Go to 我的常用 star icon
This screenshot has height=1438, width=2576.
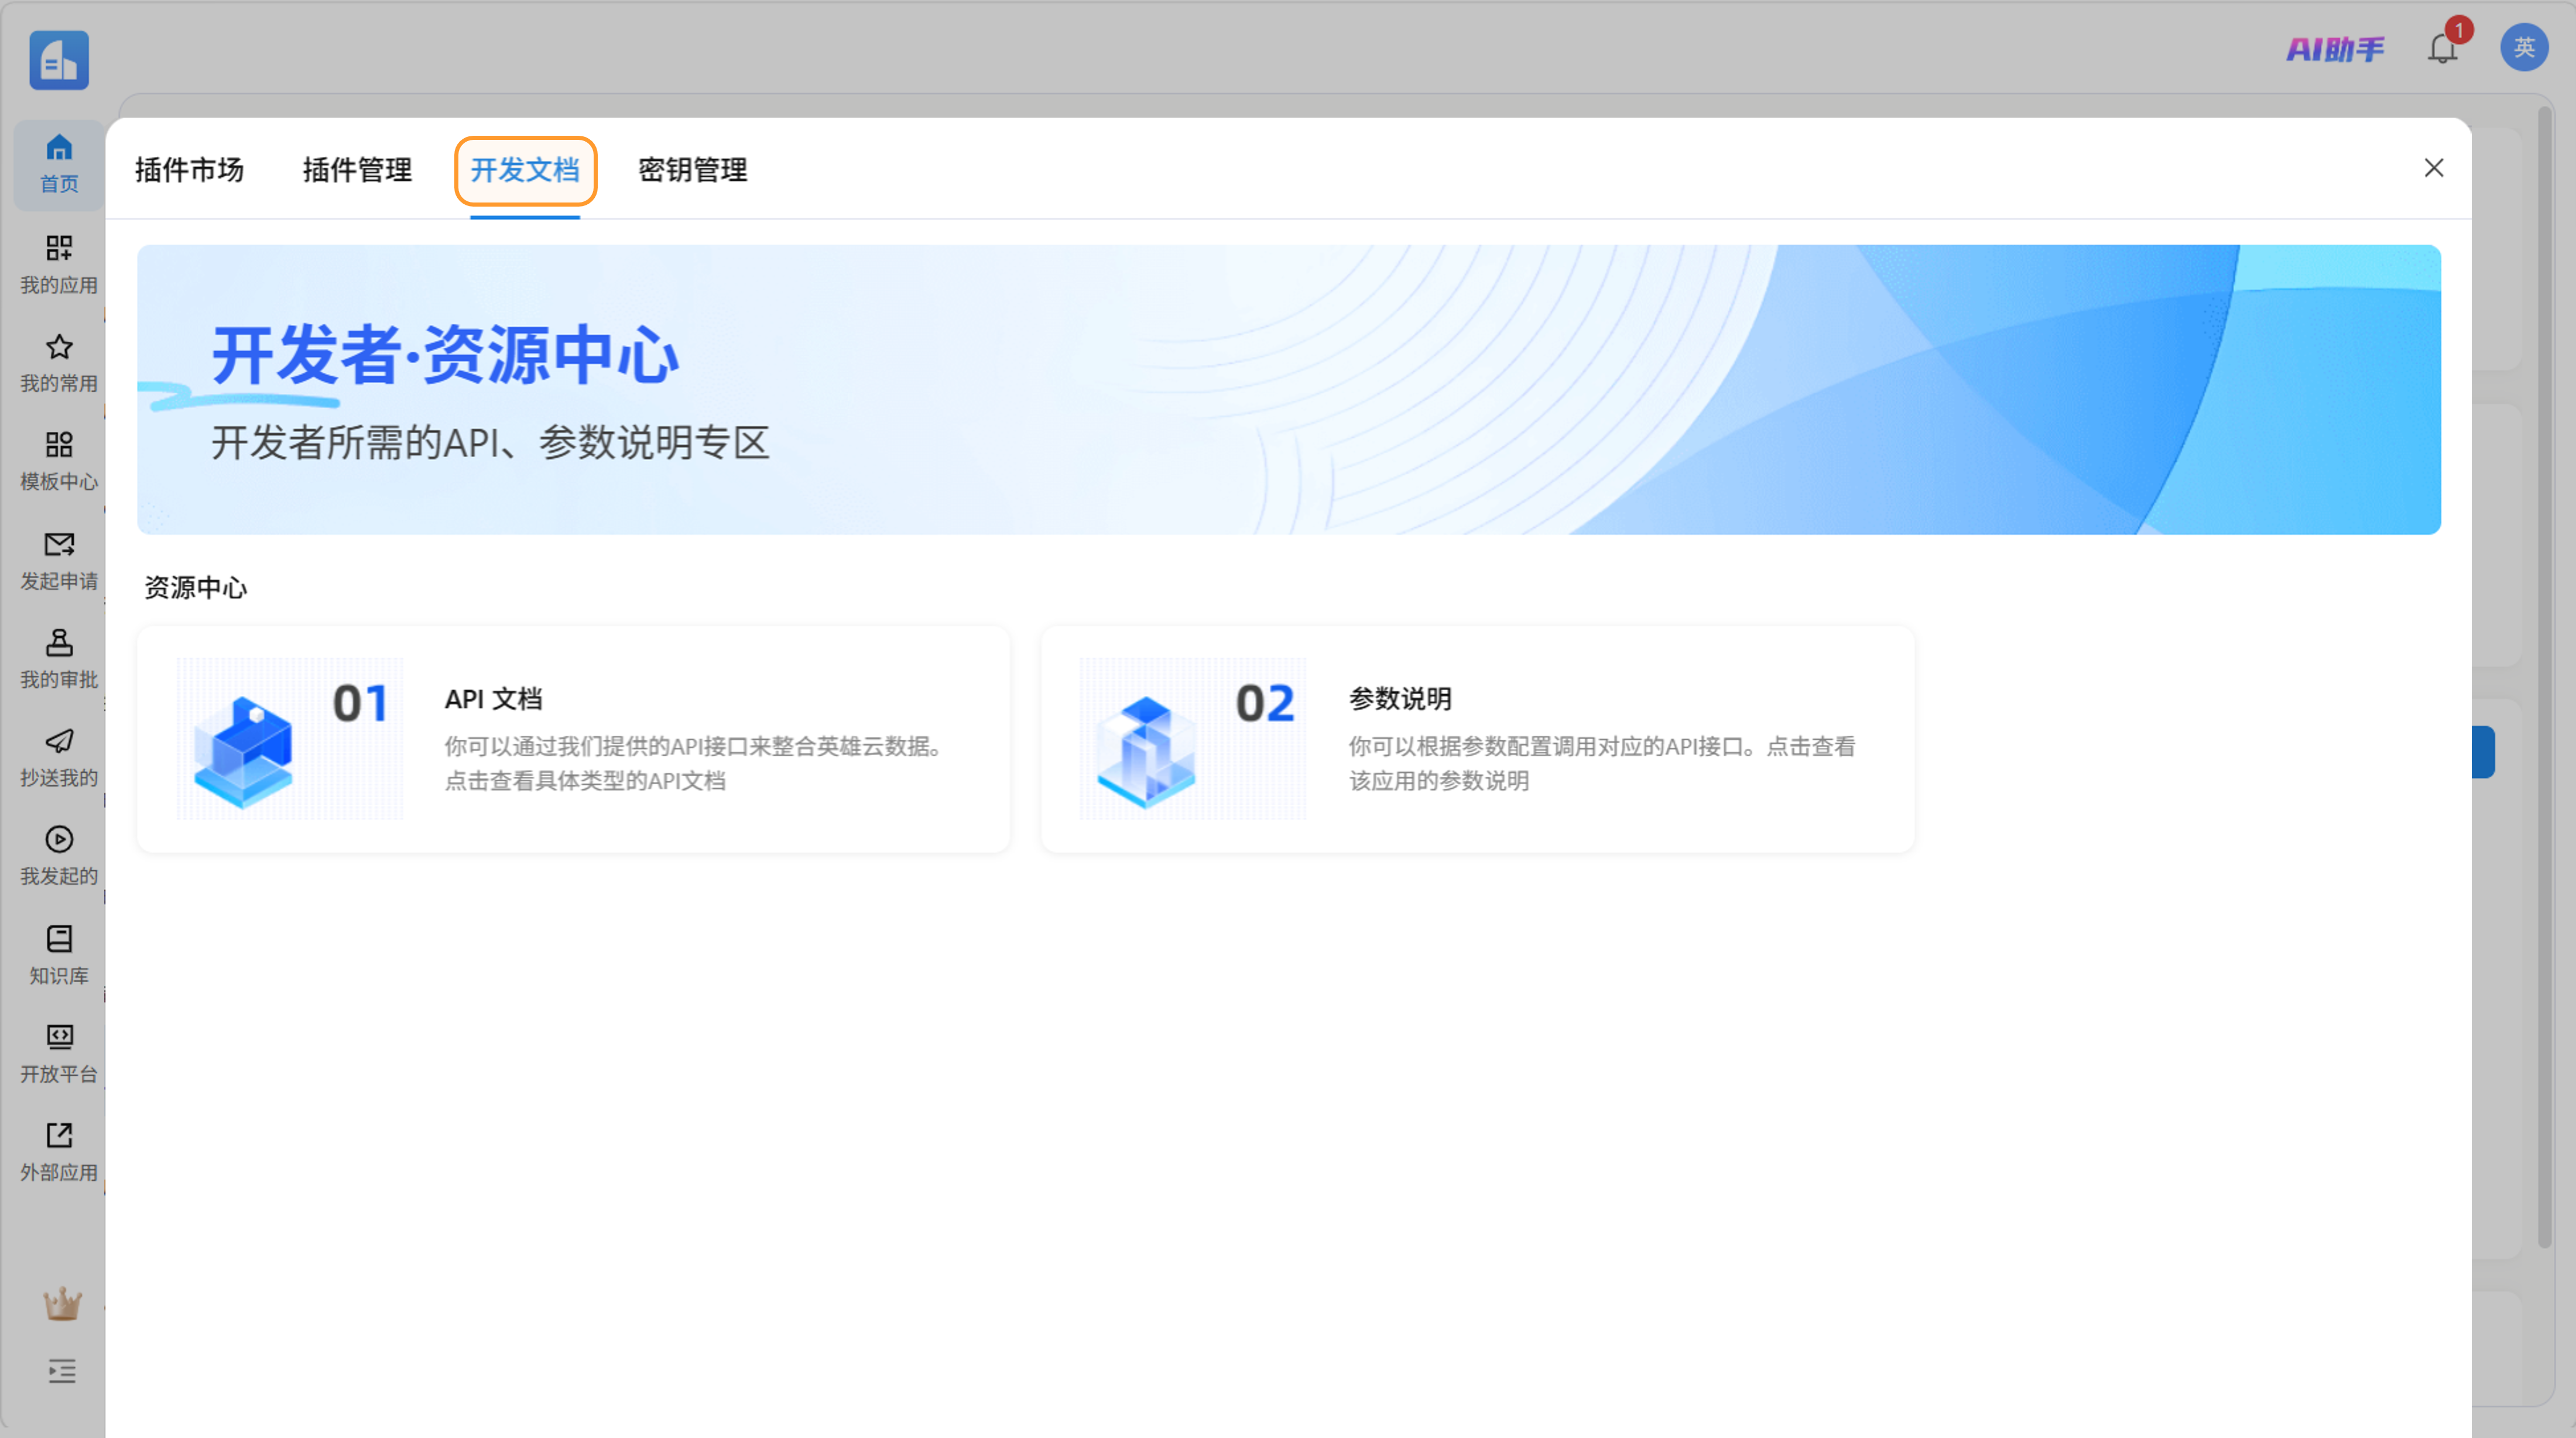coord(58,362)
